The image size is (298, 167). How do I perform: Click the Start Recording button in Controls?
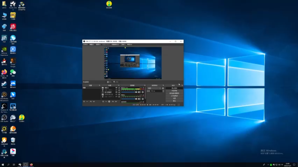(174, 91)
